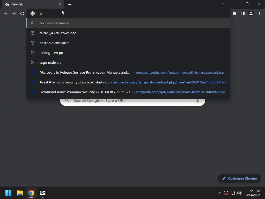265x199 pixels.
Task: Click the browser forward arrow
Action: tap(14, 13)
